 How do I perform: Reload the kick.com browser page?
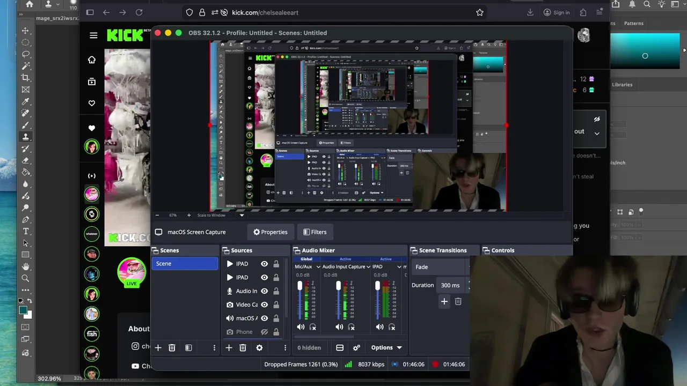(x=139, y=12)
